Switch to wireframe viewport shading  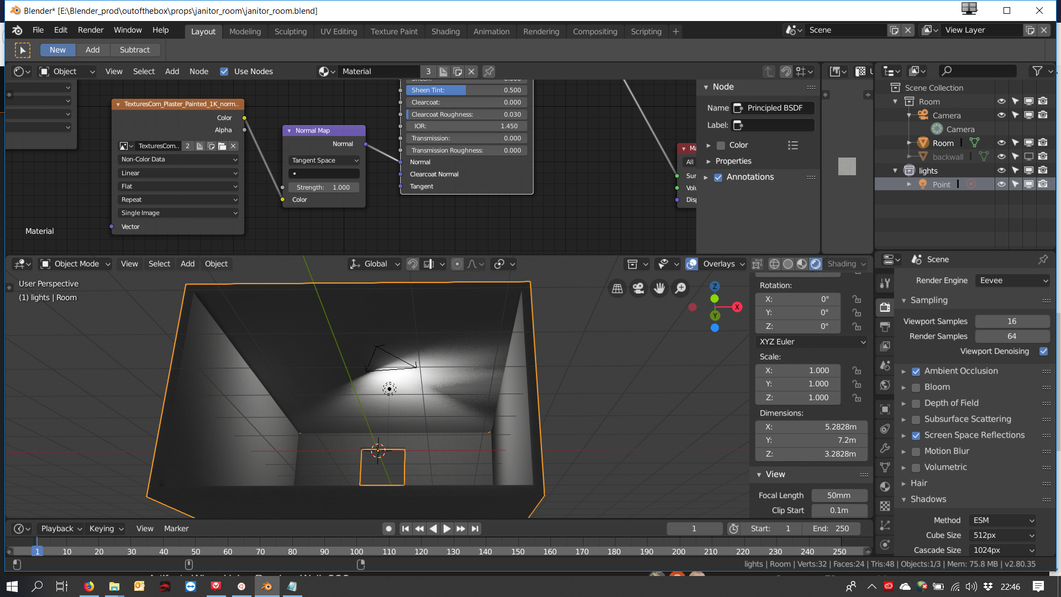point(774,264)
